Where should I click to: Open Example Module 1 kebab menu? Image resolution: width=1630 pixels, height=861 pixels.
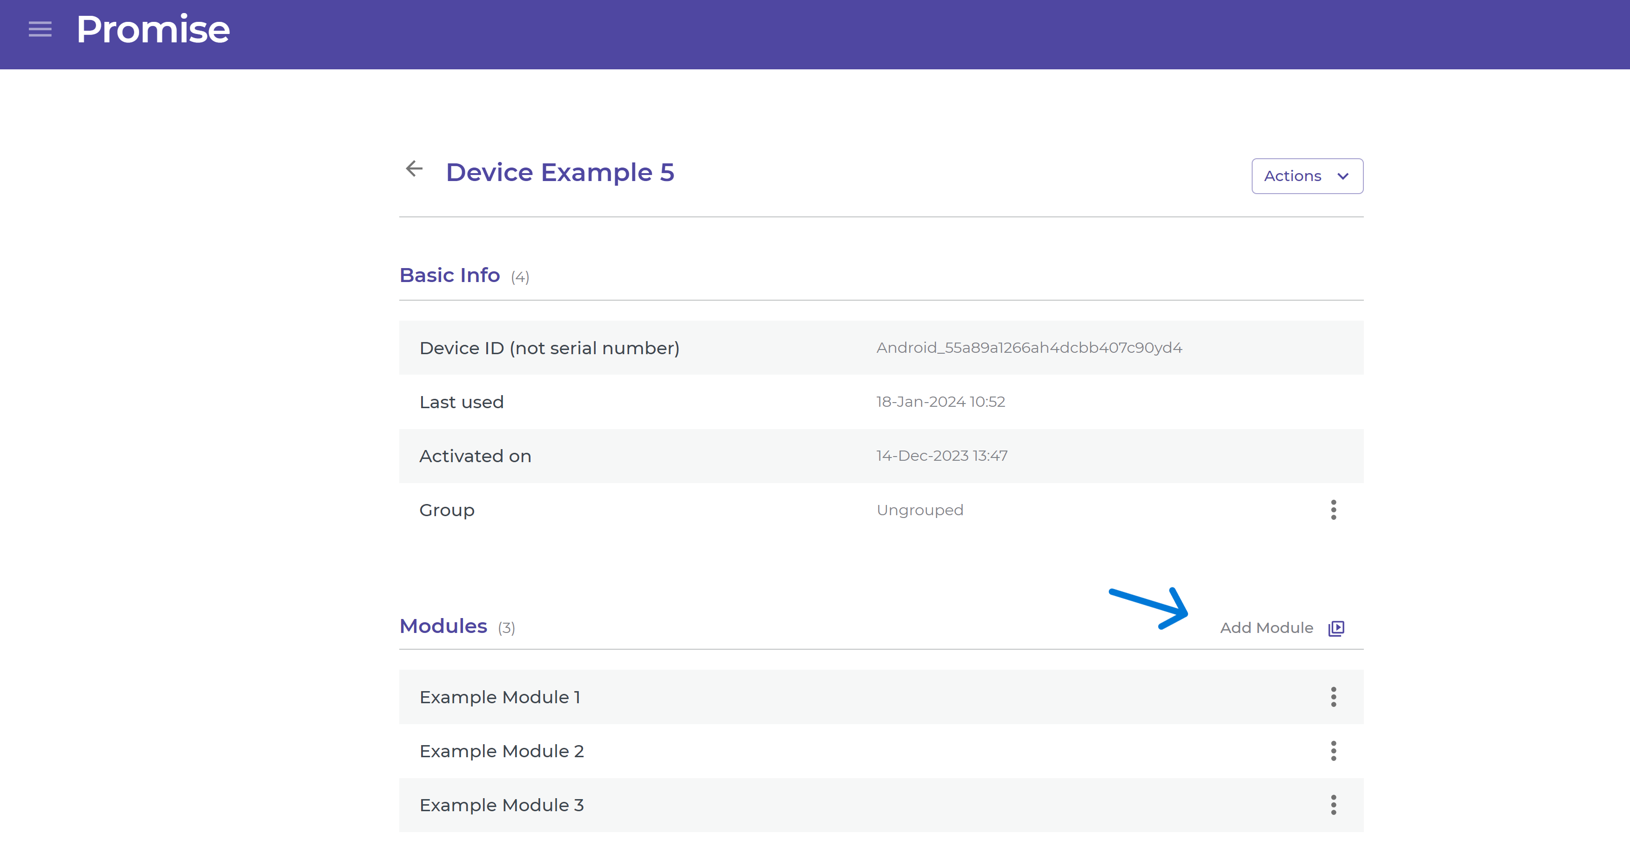pos(1333,696)
